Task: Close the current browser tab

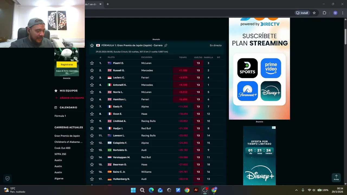Action: click(x=100, y=4)
